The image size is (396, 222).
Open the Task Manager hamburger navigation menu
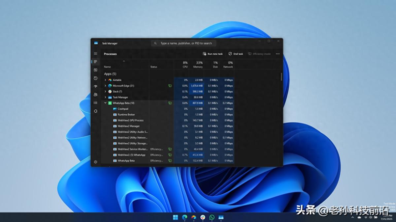[95, 54]
